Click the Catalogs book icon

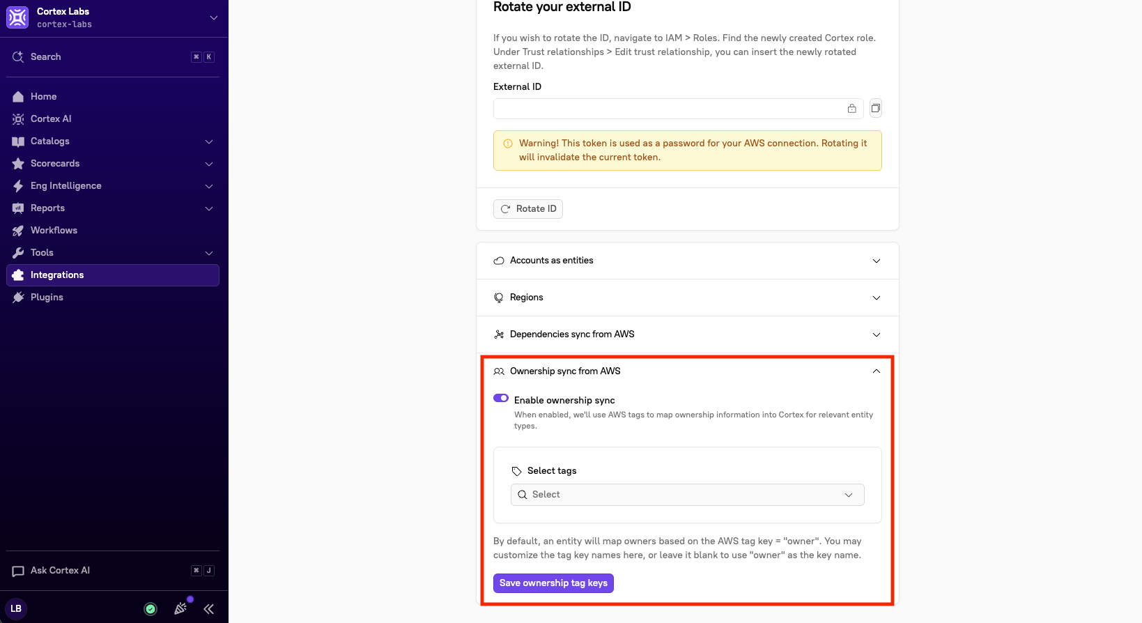(18, 141)
